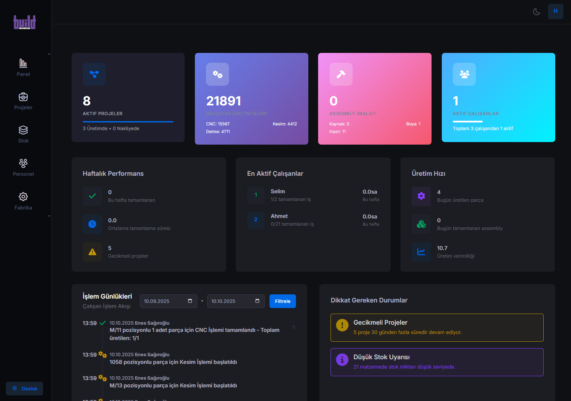This screenshot has width=571, height=401.
Task: Toggle dark mode with the moon icon
Action: [x=536, y=12]
